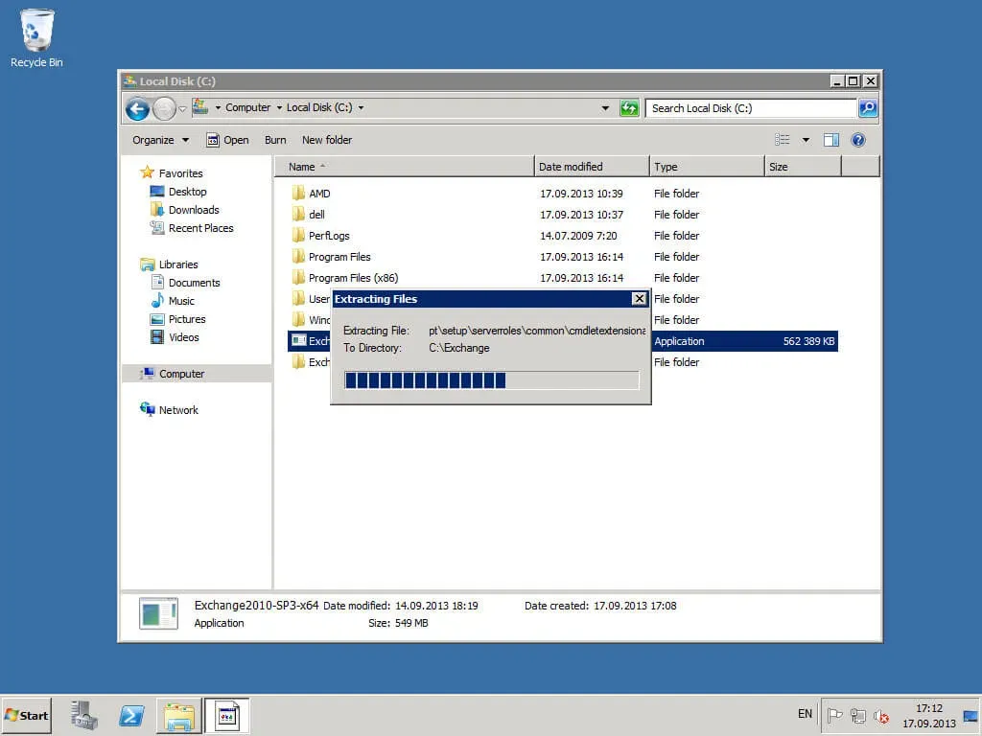The image size is (982, 736).
Task: Click the network tray icon
Action: coord(858,715)
